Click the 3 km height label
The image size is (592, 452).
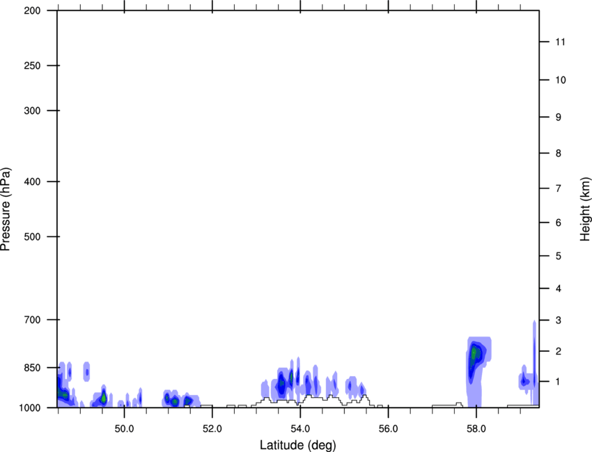click(559, 320)
